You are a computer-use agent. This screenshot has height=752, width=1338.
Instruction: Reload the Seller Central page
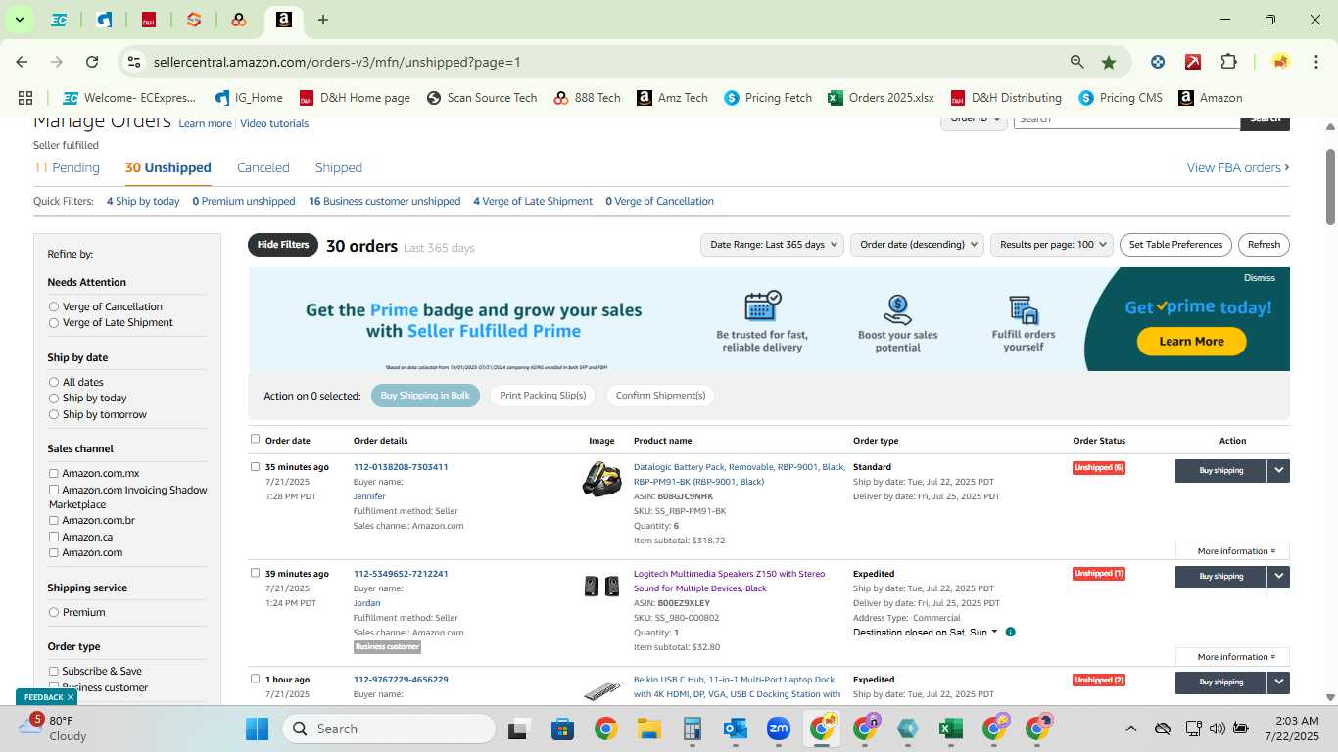tap(92, 62)
